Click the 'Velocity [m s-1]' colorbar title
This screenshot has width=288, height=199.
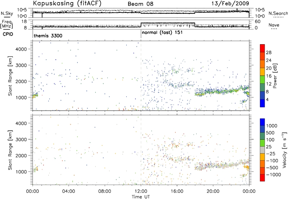[284, 150]
